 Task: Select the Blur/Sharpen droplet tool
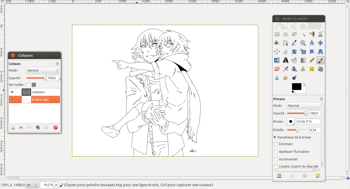pyautogui.click(x=277, y=78)
